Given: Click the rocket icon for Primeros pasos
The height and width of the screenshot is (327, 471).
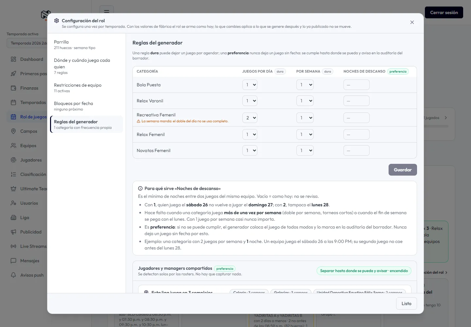Looking at the screenshot, I should pyautogui.click(x=13, y=74).
